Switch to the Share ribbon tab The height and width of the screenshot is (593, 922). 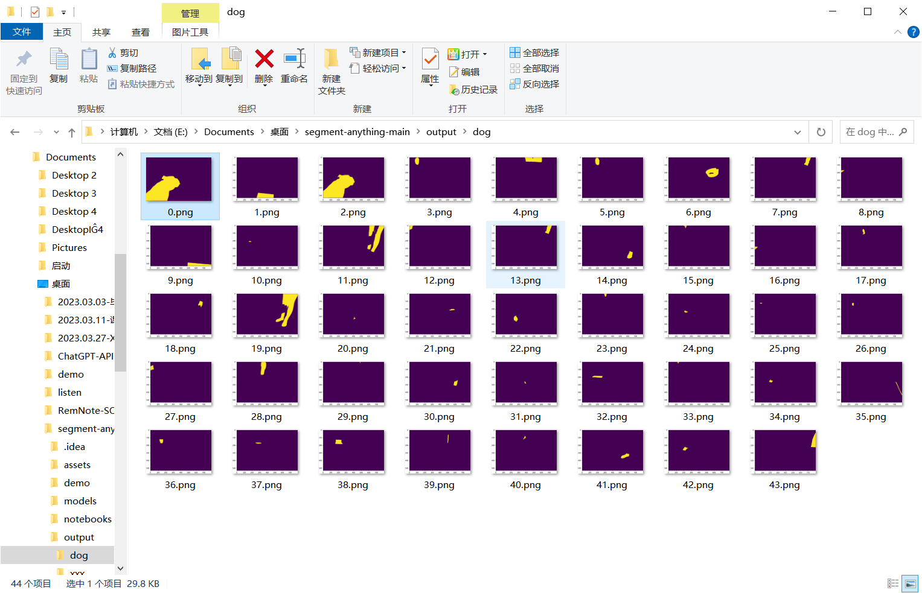(x=101, y=32)
